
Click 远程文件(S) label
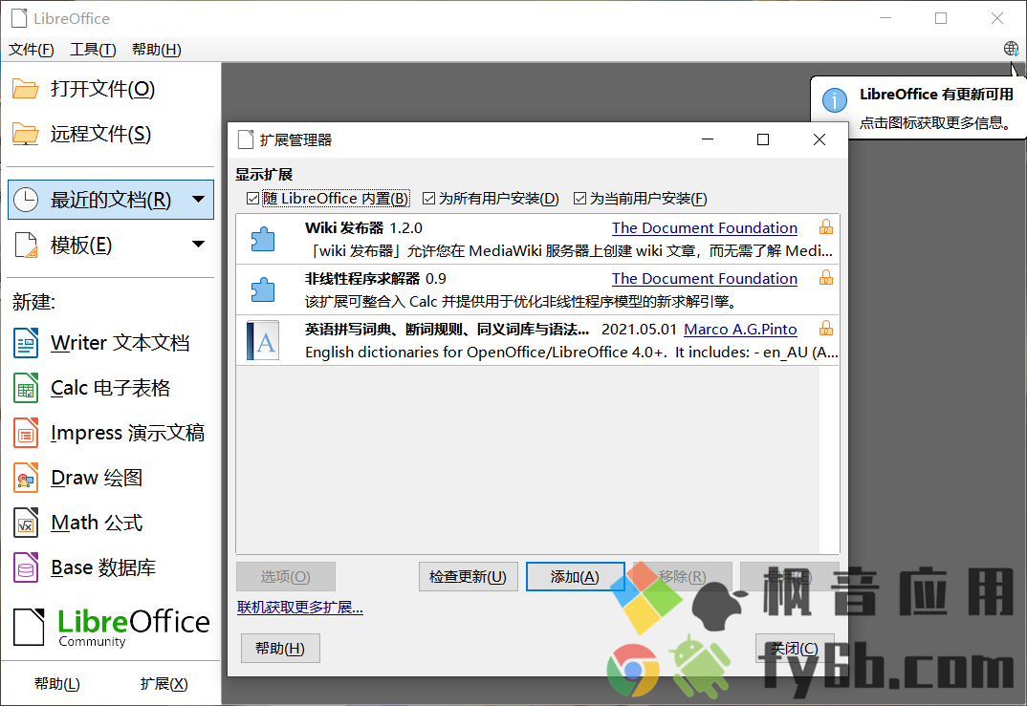100,134
